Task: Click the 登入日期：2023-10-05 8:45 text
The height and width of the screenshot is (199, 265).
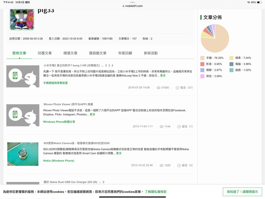Action: tap(66, 39)
